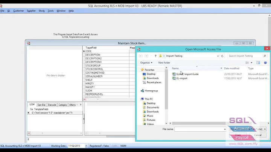Image resolution: width=271 pixels, height=152 pixels.
Task: Click the red minus below TemplateFields grid
Action: 29,133
